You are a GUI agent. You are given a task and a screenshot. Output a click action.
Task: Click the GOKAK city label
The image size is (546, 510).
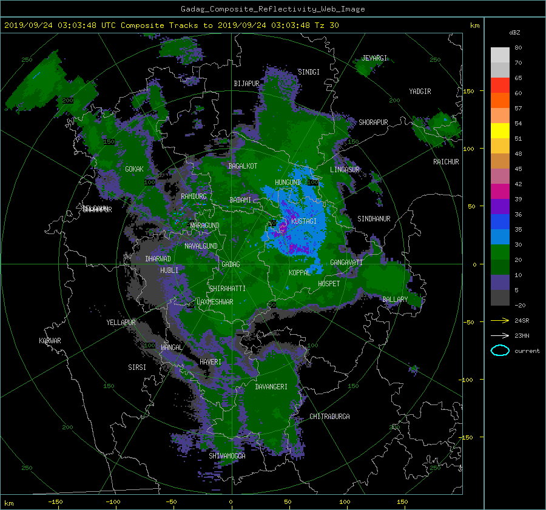pos(135,169)
